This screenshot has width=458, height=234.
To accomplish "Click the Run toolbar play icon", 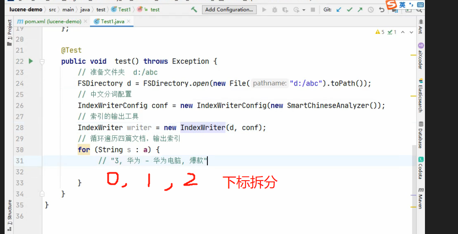I will pyautogui.click(x=264, y=10).
